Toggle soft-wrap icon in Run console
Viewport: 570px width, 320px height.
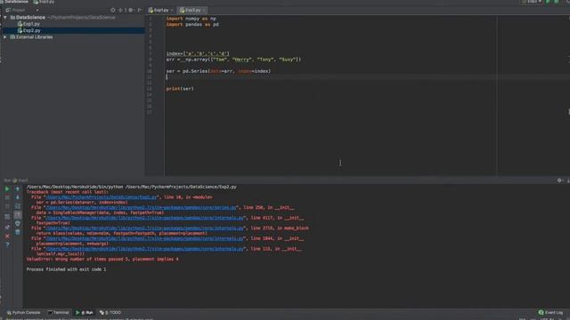18,206
